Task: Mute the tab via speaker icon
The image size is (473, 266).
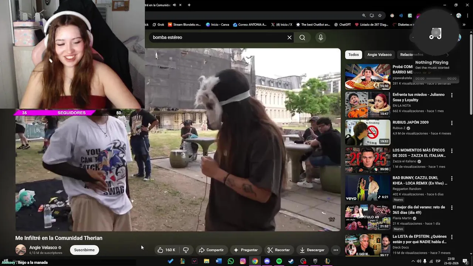Action: tap(174, 5)
